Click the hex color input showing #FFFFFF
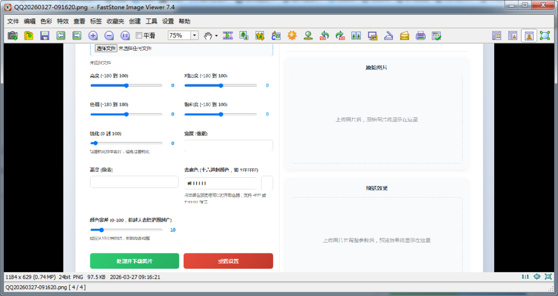 tap(220, 184)
